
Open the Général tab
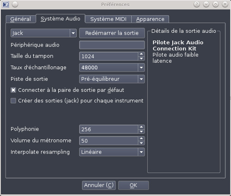pos(21,19)
